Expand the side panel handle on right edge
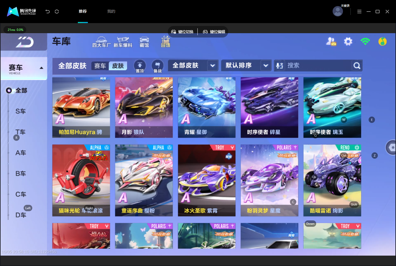The height and width of the screenshot is (266, 396). coord(391,147)
